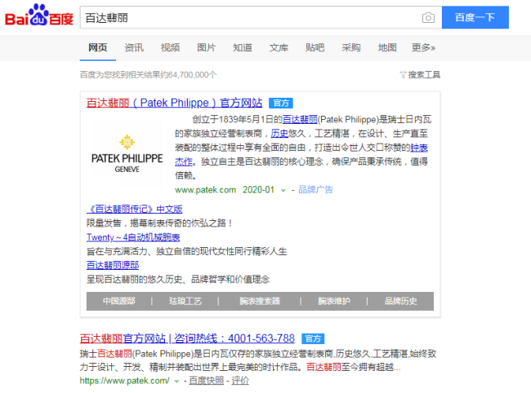The image size is (531, 393).
Task: Click result count text 百度为您找到相关结果约64,700,000个
Action: click(x=148, y=75)
